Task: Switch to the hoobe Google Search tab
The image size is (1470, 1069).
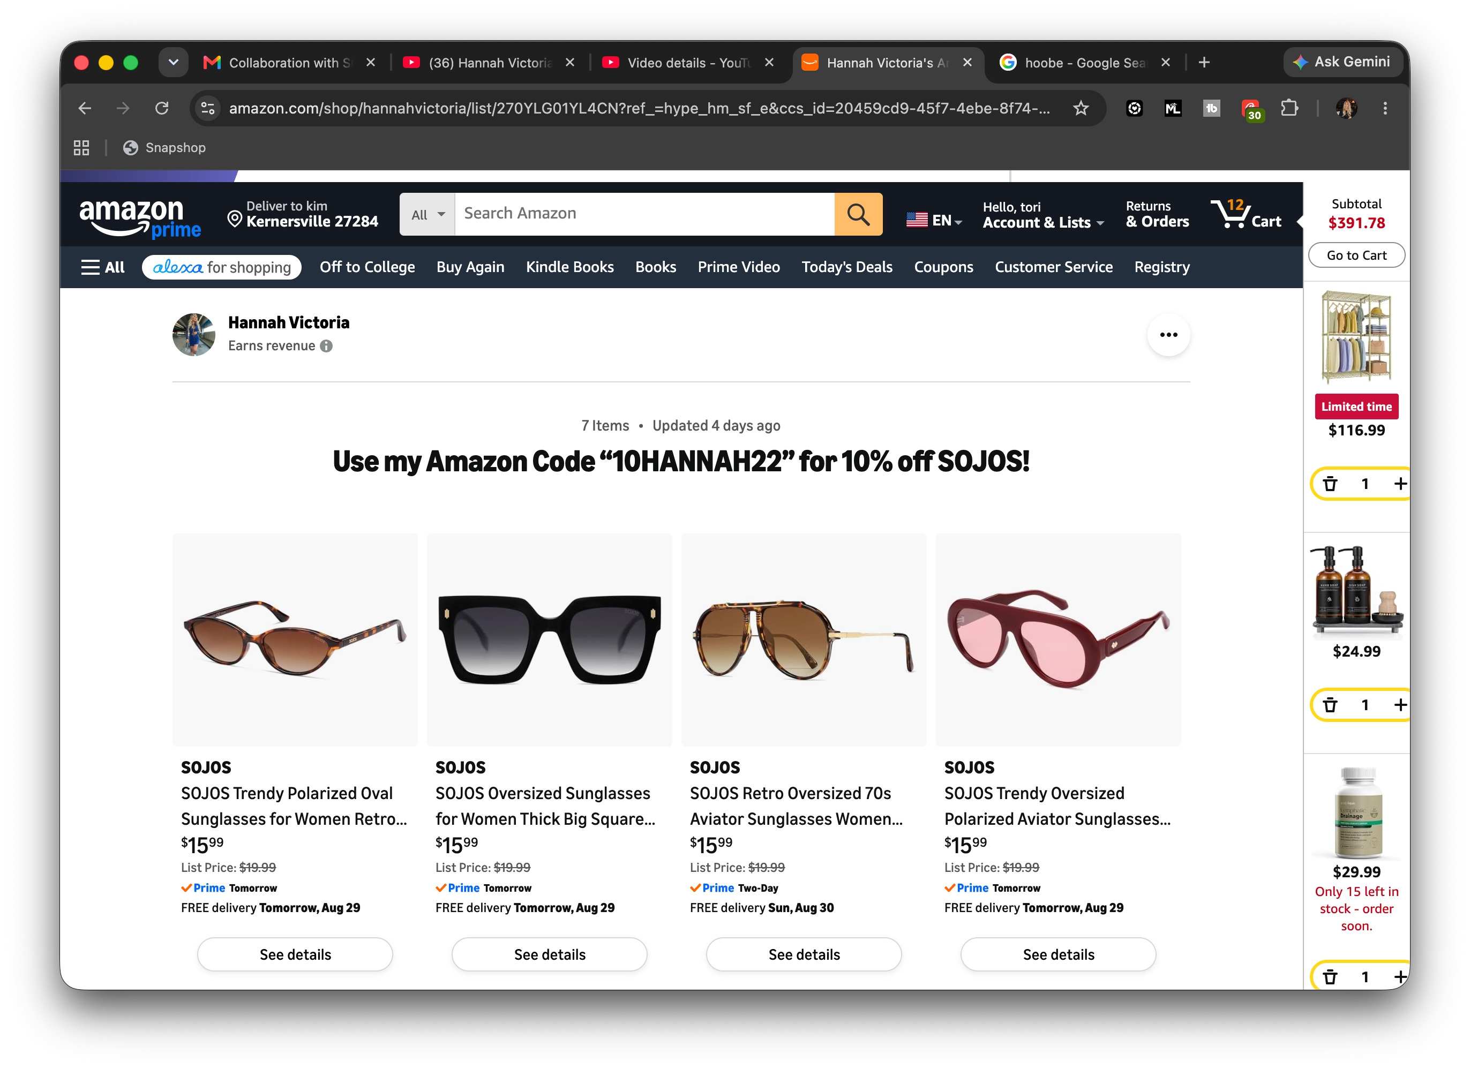Action: [x=1084, y=63]
